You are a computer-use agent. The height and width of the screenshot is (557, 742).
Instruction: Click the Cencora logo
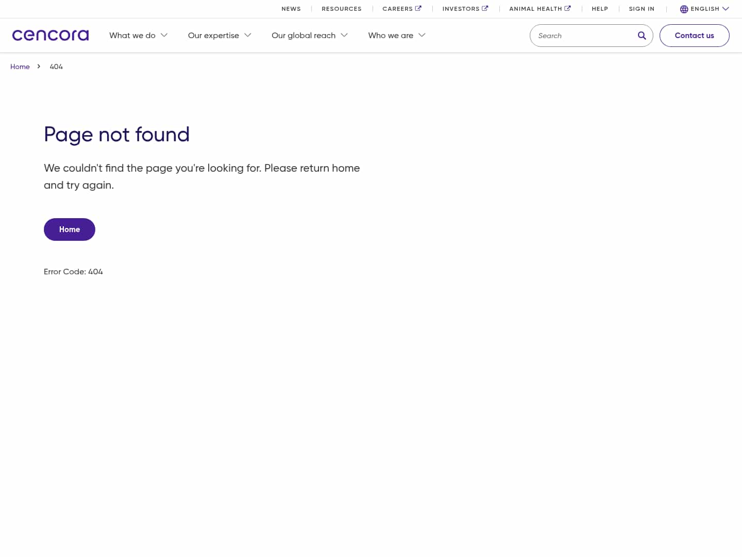coord(50,35)
